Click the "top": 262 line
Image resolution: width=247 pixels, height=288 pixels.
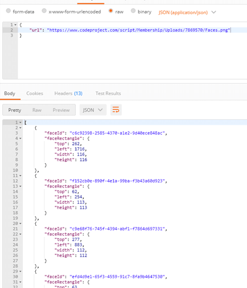[x=68, y=144]
